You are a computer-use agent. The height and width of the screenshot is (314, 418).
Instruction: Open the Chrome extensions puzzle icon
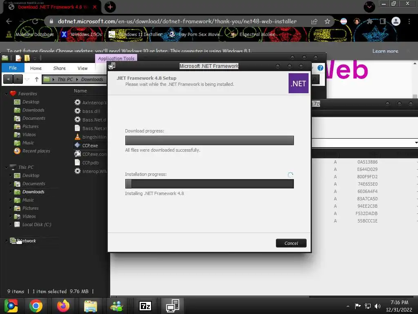click(x=370, y=21)
